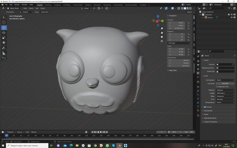Expand the Keying Sets panel
The width and height of the screenshot is (237, 148).
coord(208,111)
